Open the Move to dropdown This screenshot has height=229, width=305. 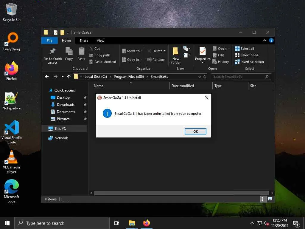[x=132, y=51]
